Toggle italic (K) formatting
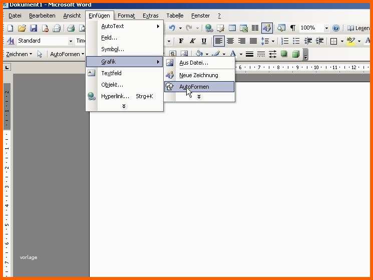This screenshot has width=373, height=280. (192, 41)
